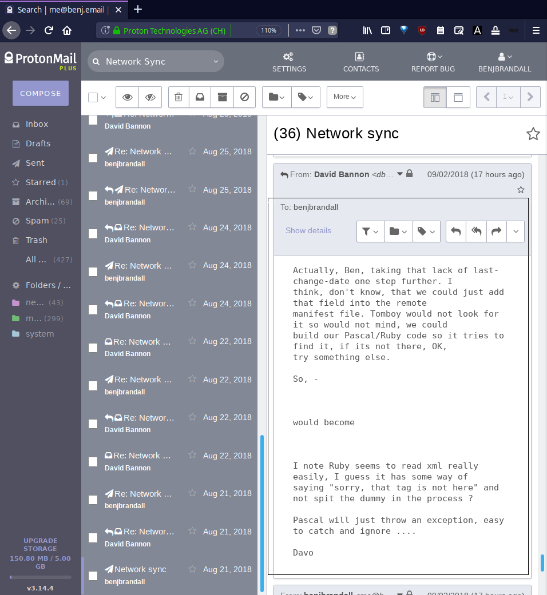
Task: Open the message label dropdown
Action: click(x=426, y=231)
